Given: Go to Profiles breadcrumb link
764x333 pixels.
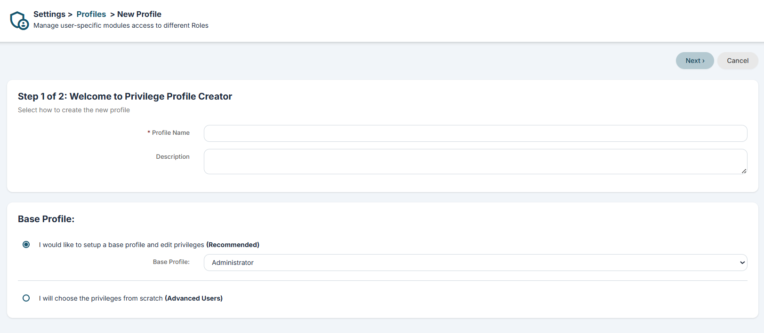Looking at the screenshot, I should coord(91,14).
